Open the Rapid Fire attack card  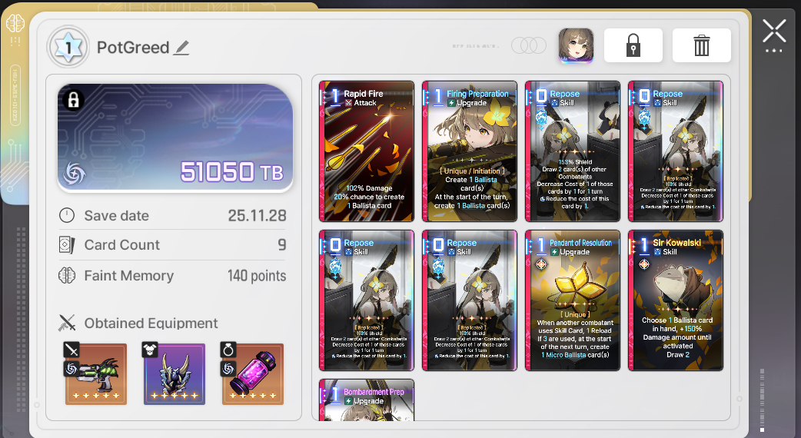[366, 151]
